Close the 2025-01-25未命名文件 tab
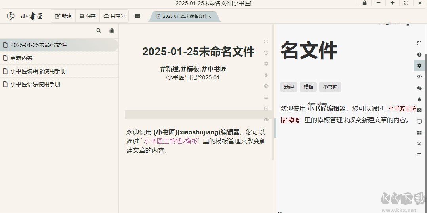This screenshot has width=427, height=213. (210, 17)
